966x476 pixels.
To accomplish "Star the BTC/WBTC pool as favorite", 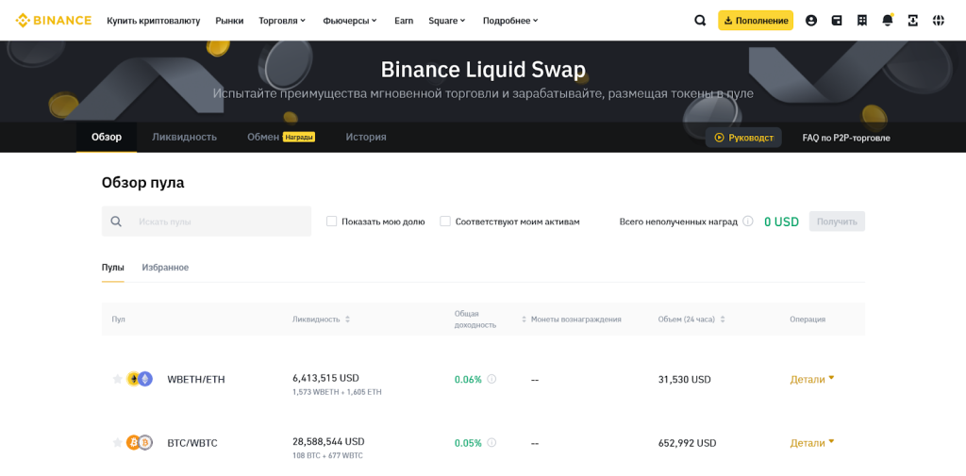I will [117, 442].
